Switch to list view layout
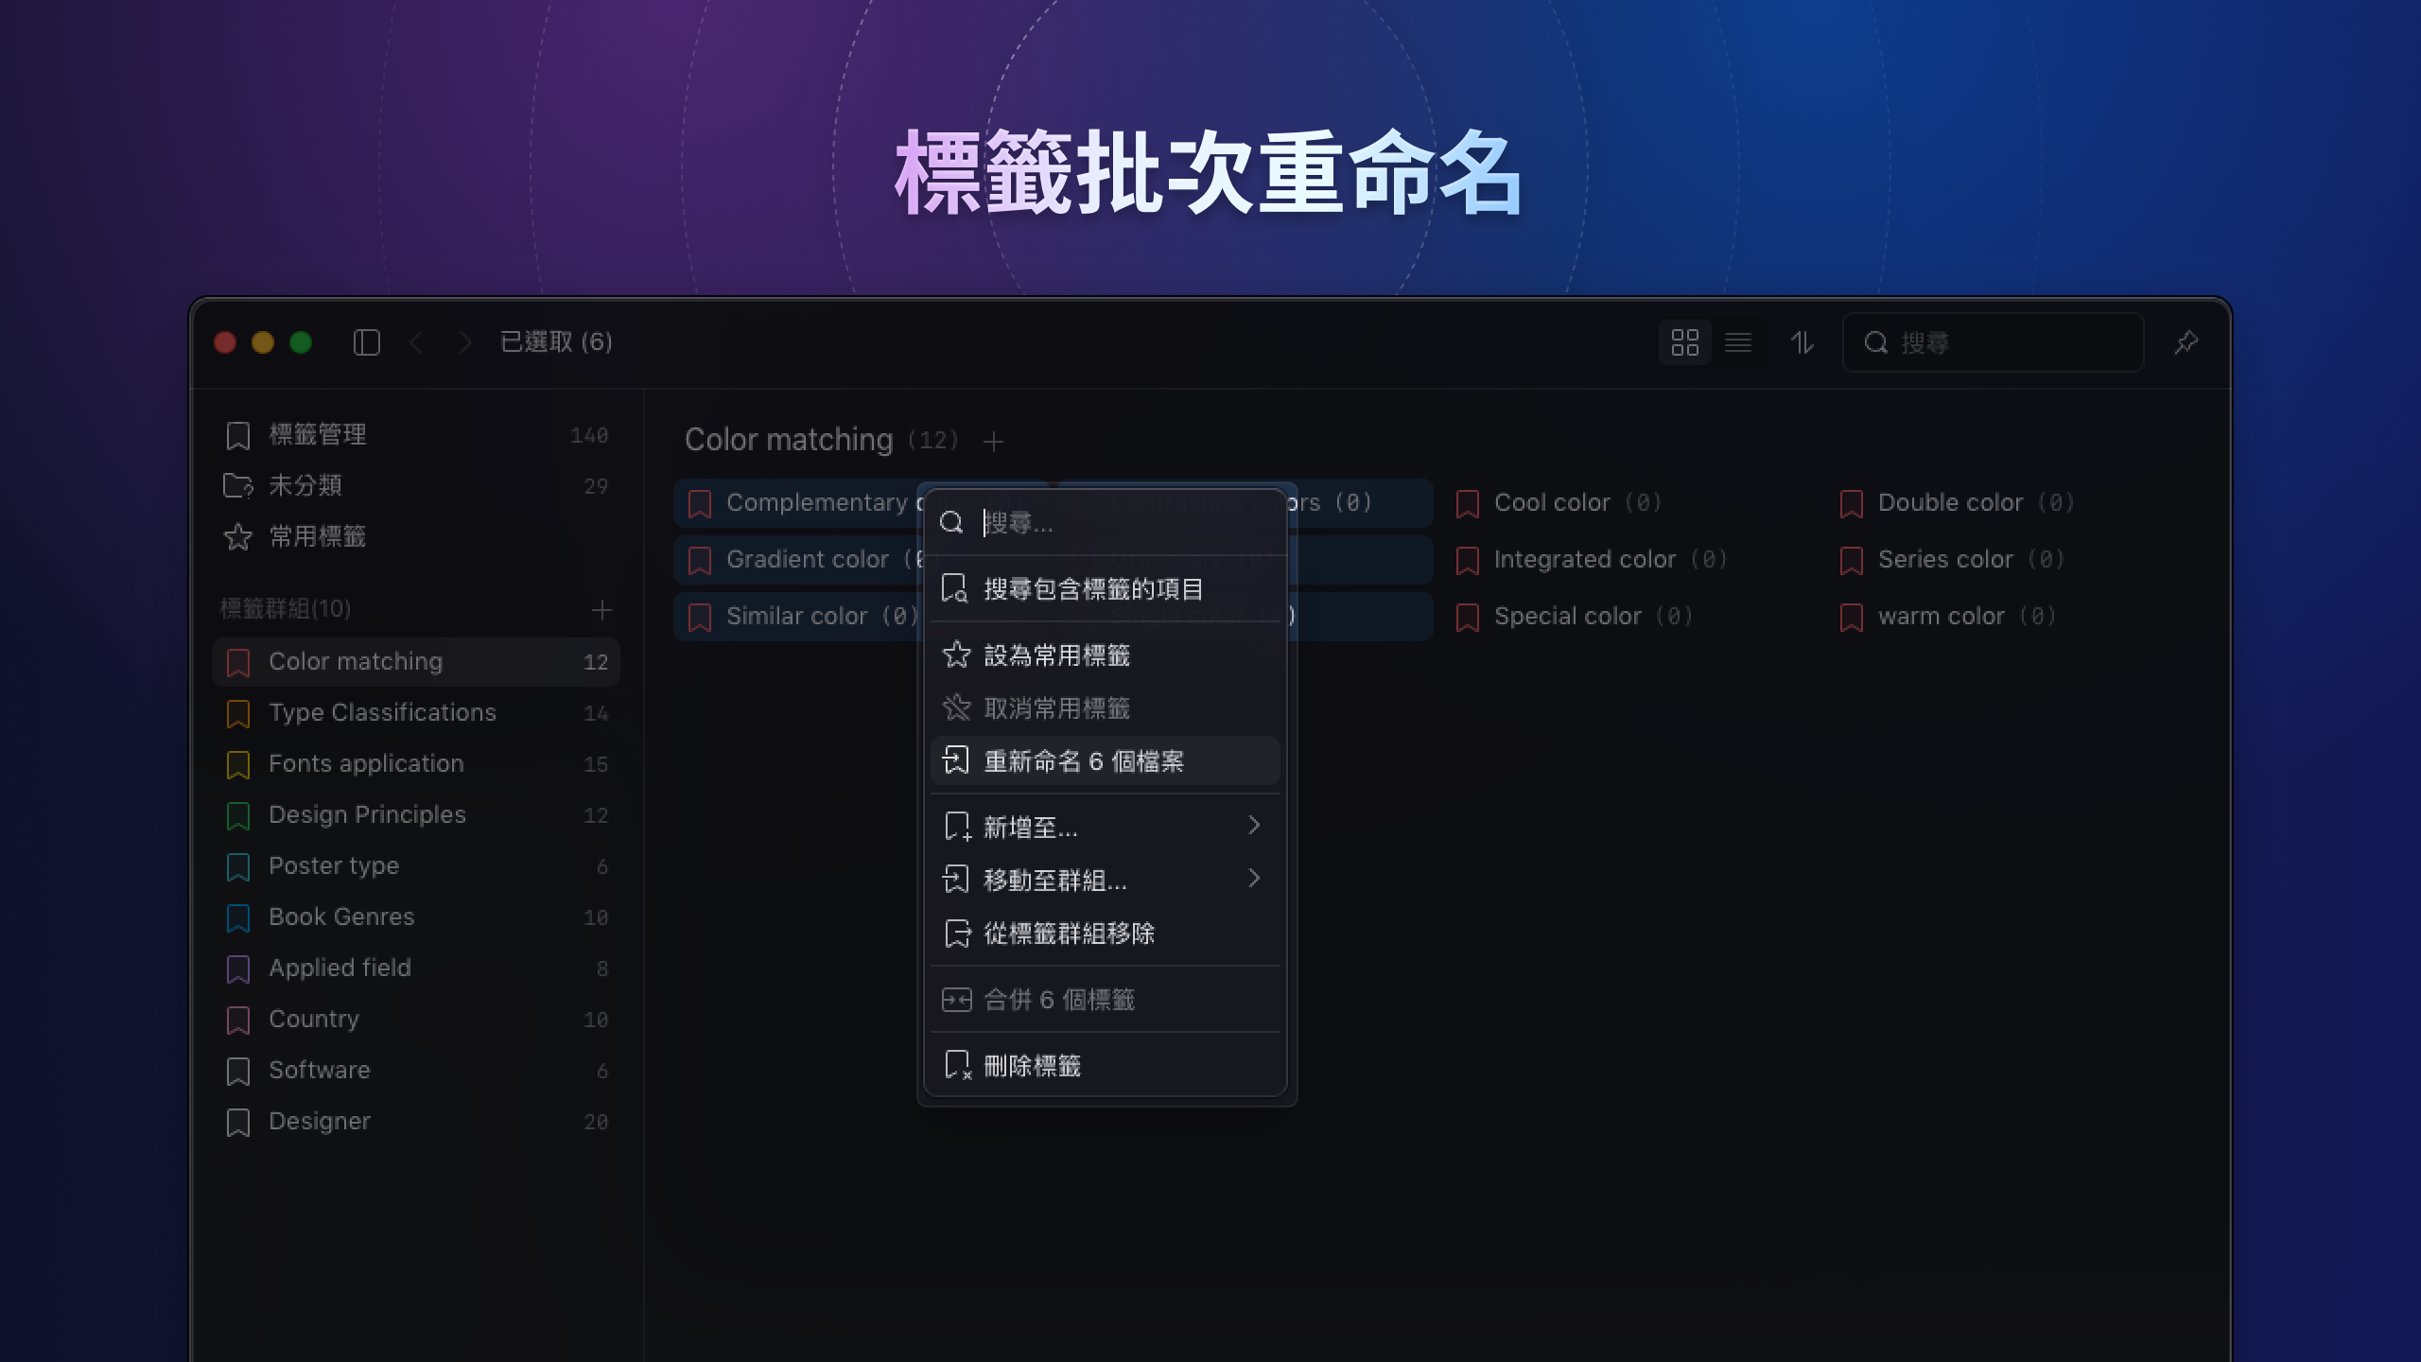This screenshot has width=2421, height=1362. pyautogui.click(x=1740, y=342)
